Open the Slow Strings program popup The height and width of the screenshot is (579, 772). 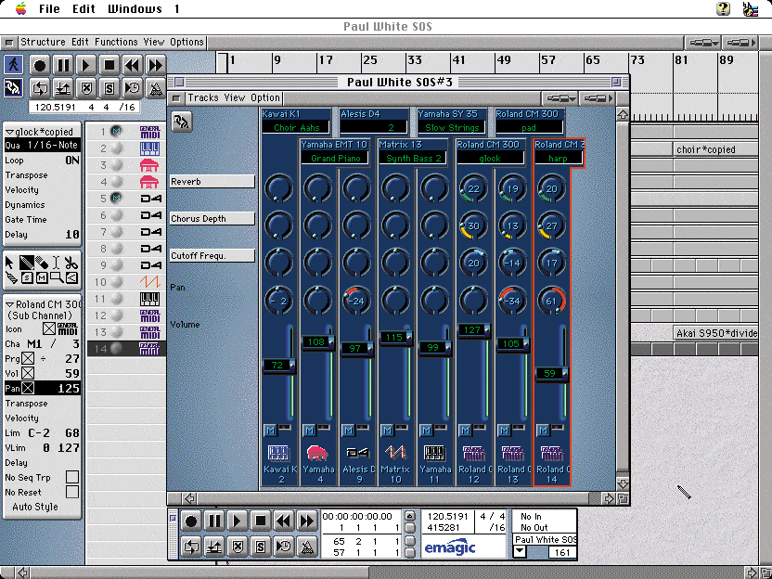coord(452,127)
